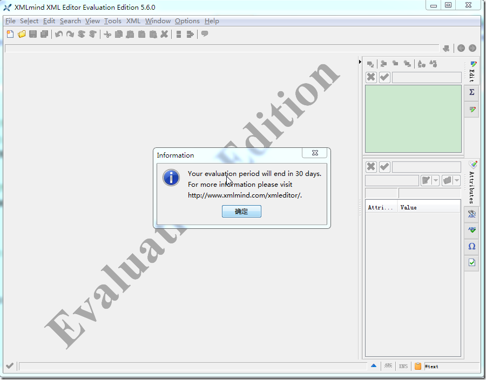The height and width of the screenshot is (380, 486).
Task: Open the Omega characters tab
Action: click(472, 247)
